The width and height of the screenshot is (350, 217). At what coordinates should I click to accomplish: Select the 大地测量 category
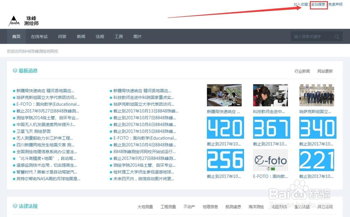click(145, 206)
